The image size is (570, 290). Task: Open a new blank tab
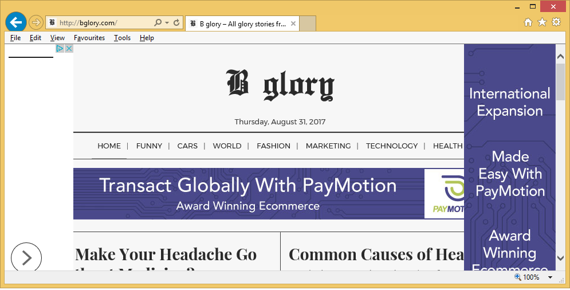tap(308, 23)
